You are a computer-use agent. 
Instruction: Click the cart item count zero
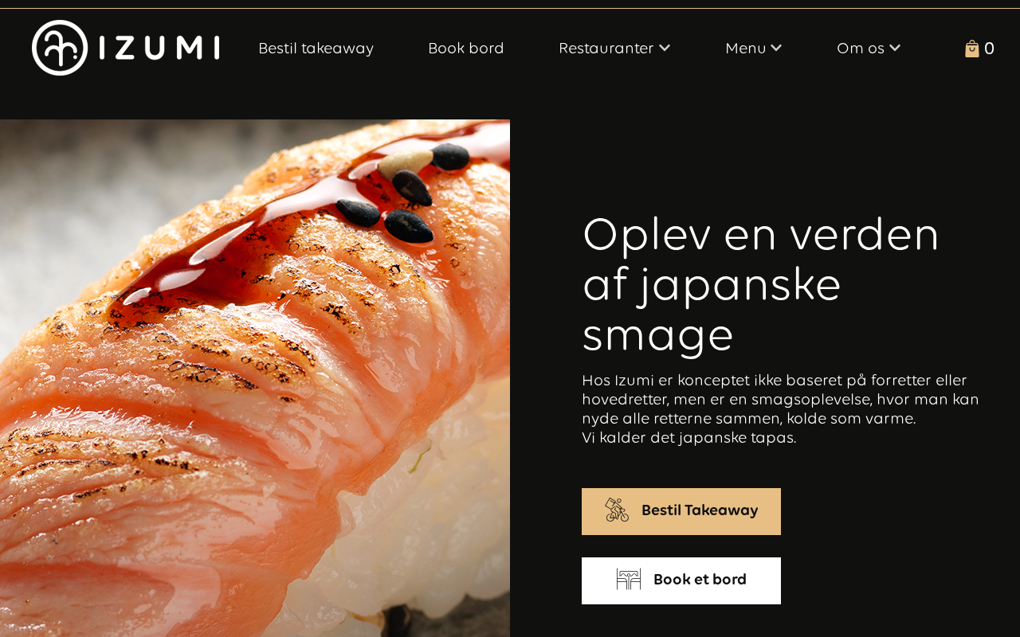pyautogui.click(x=989, y=49)
